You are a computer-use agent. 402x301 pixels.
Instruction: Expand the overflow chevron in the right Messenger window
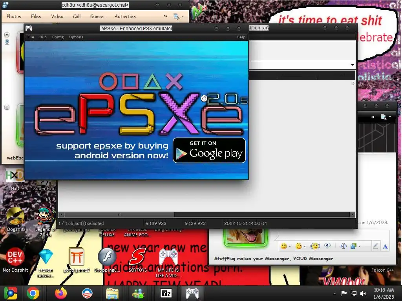click(373, 117)
